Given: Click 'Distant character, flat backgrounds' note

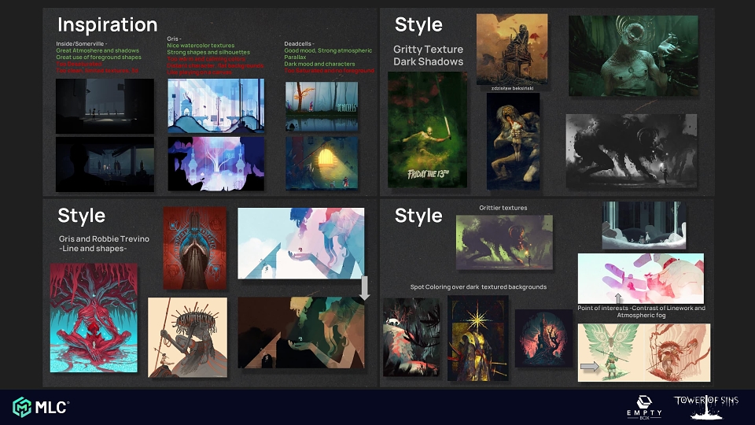Looking at the screenshot, I should tap(215, 66).
